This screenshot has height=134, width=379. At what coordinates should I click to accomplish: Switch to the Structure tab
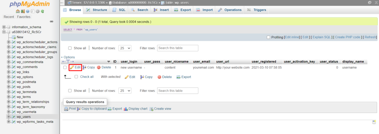(x=97, y=10)
